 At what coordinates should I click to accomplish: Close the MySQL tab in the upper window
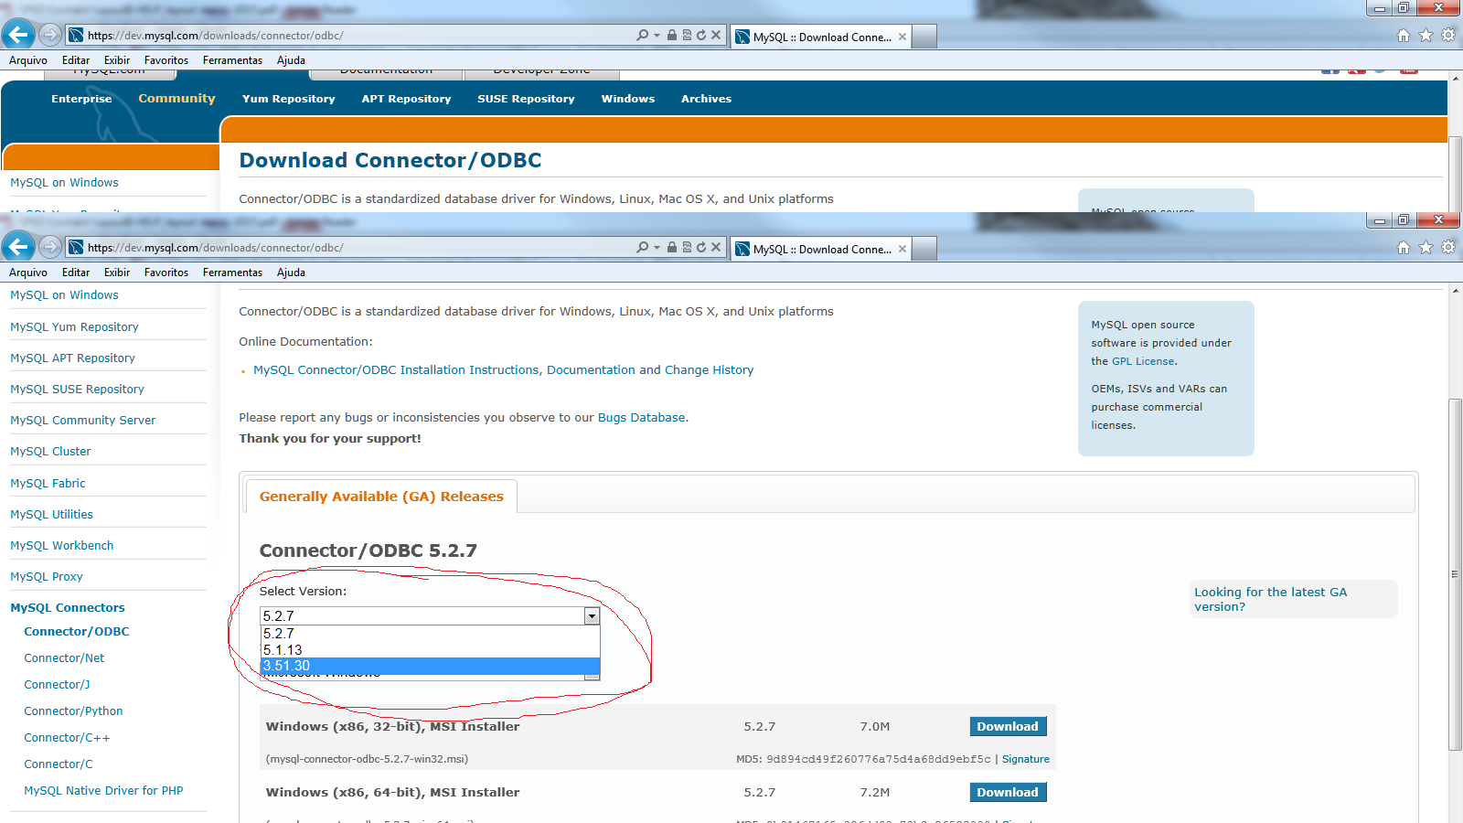902,37
